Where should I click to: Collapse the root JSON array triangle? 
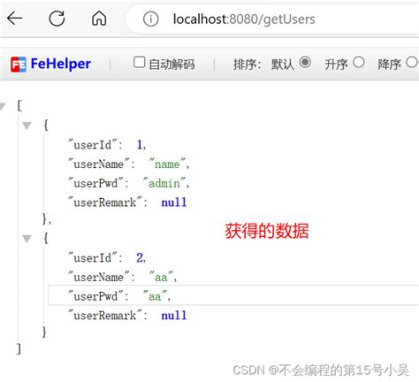(x=3, y=106)
